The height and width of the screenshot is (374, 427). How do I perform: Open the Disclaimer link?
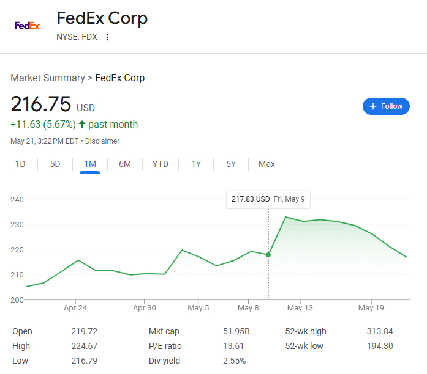(102, 141)
